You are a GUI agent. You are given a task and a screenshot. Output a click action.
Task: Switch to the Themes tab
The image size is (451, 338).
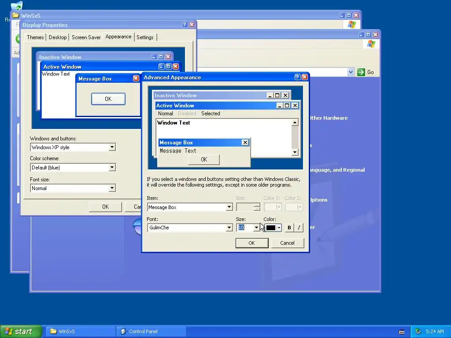coord(35,37)
